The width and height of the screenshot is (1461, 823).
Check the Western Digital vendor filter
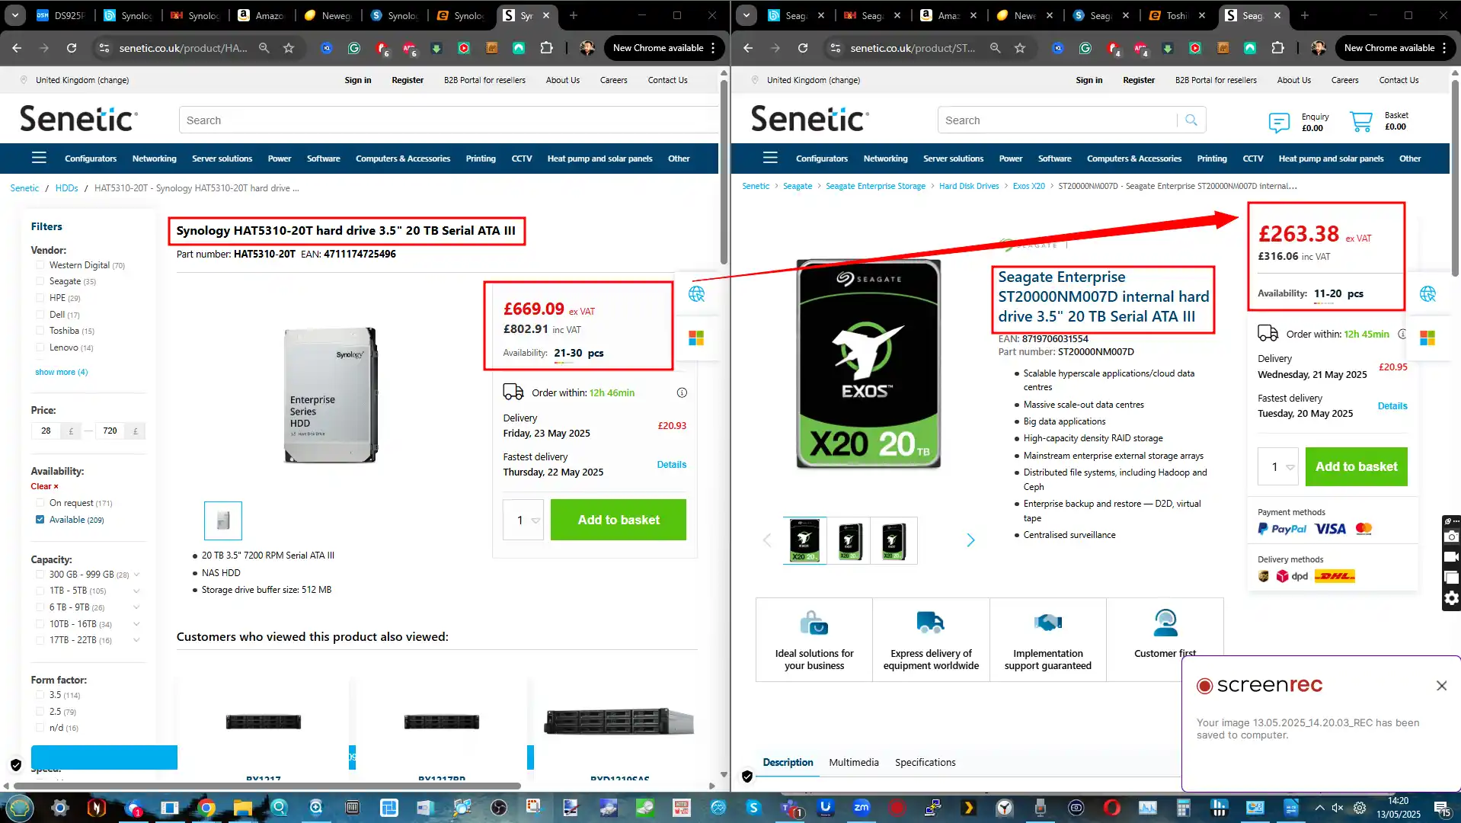(40, 265)
